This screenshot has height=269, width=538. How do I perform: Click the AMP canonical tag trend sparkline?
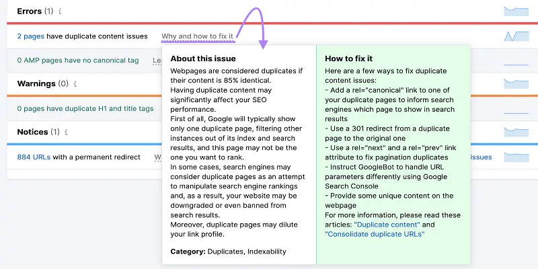point(516,61)
